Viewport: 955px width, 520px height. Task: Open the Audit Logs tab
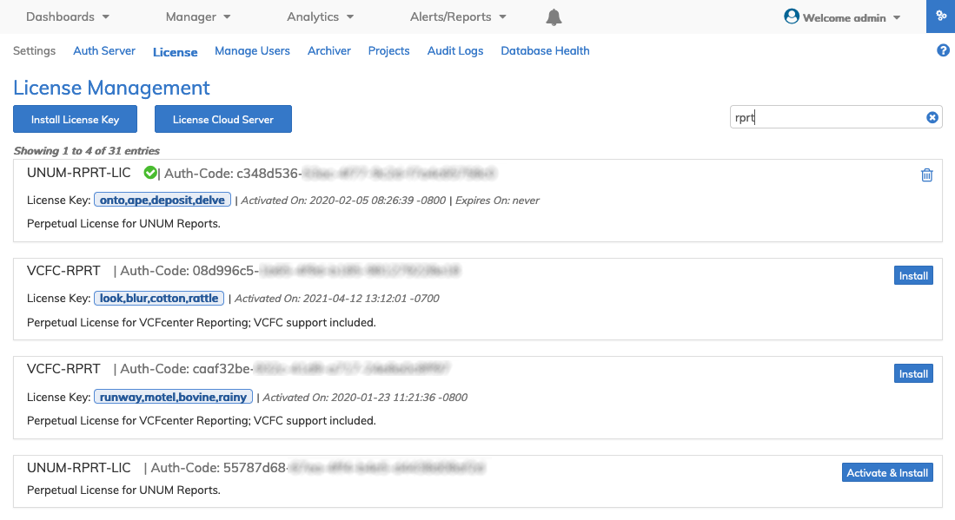tap(455, 51)
